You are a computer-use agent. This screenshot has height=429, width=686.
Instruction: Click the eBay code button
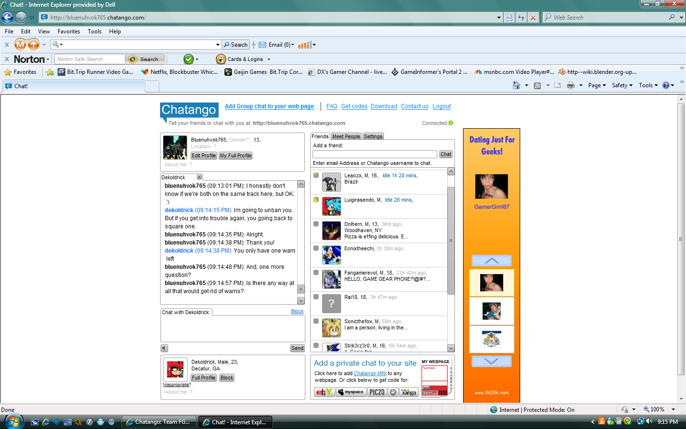pyautogui.click(x=324, y=392)
